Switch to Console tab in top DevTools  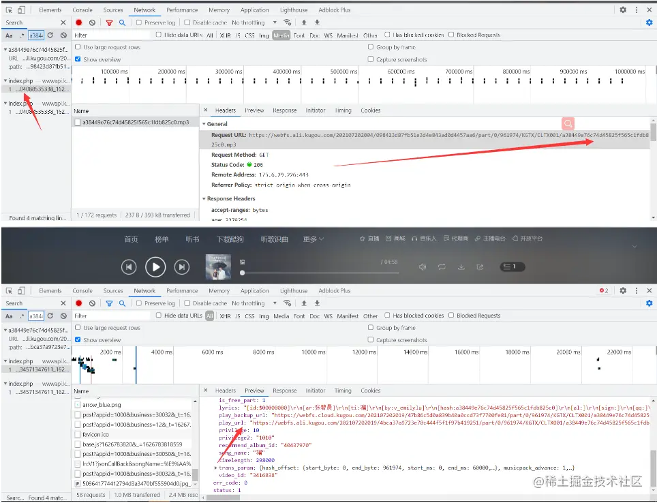(x=82, y=10)
